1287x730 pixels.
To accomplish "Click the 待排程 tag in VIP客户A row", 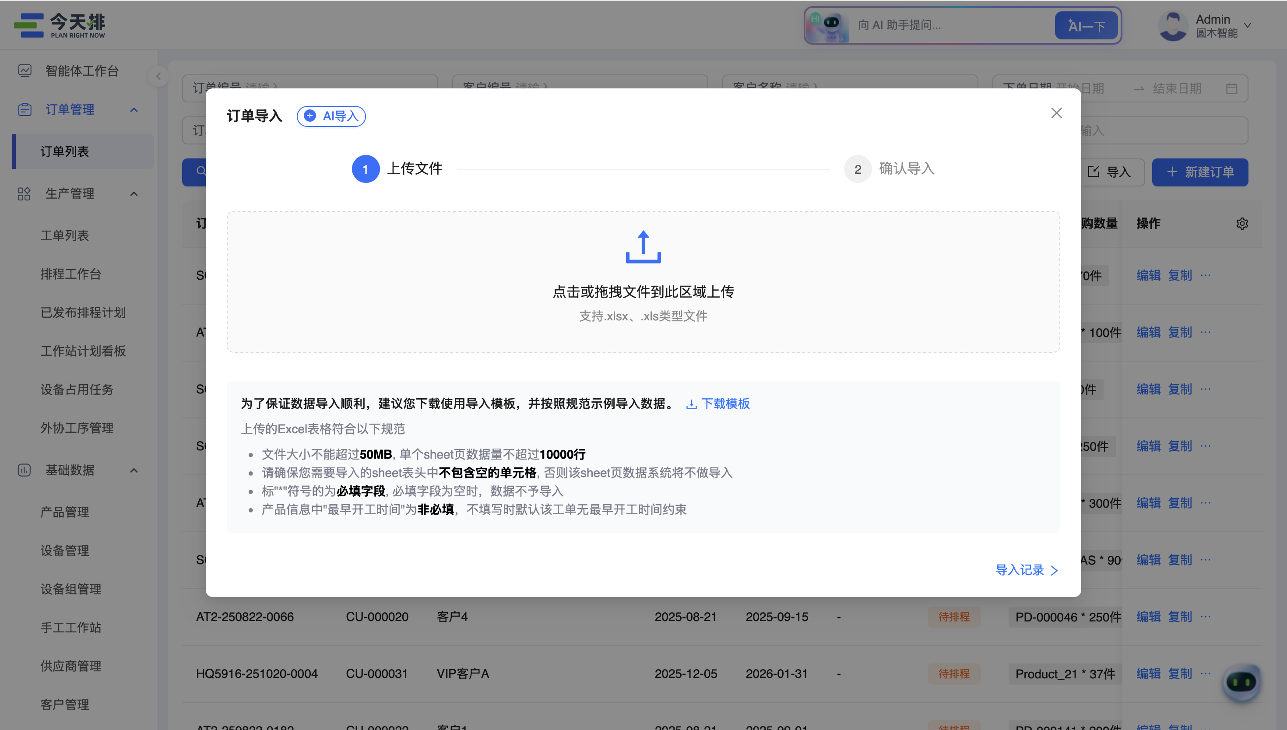I will pos(953,674).
